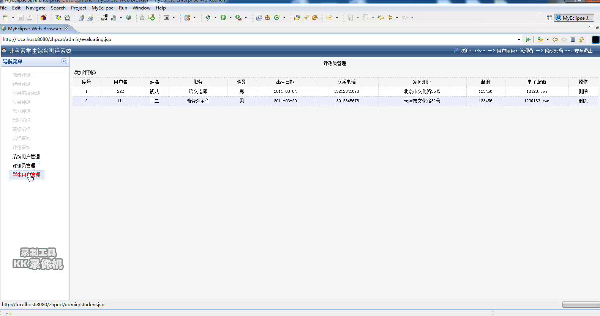This screenshot has width=600, height=316.
Task: Click the browser Add Favorite star icon
Action: 540,39
